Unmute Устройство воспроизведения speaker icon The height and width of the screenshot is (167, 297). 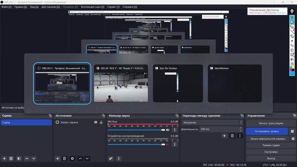coord(168,144)
